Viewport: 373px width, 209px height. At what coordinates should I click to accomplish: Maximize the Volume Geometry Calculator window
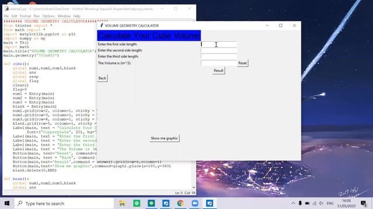click(281, 26)
